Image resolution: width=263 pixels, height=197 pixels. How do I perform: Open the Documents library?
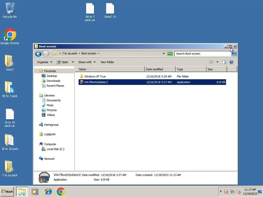click(x=51, y=100)
